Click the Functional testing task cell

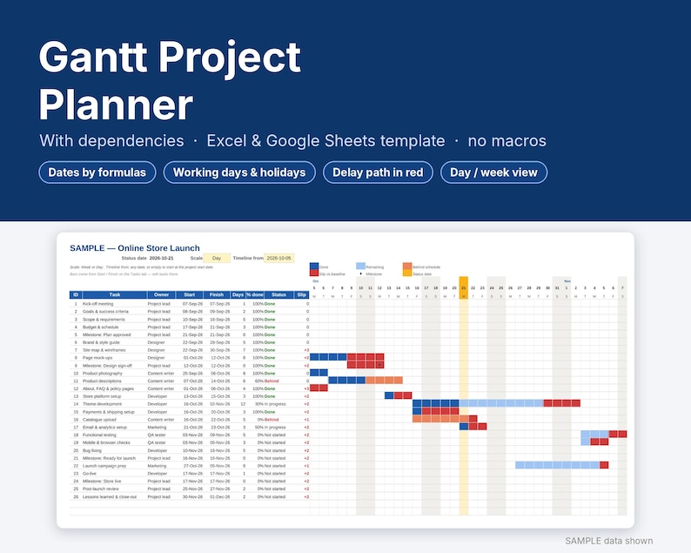pos(99,435)
